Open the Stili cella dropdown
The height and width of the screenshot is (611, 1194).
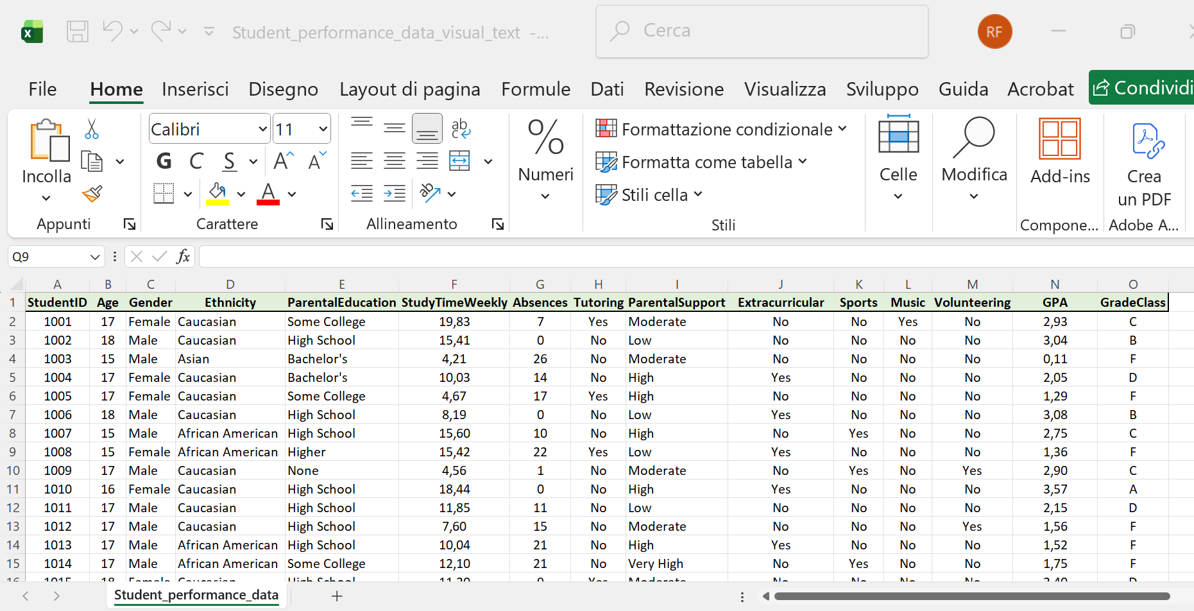(648, 194)
